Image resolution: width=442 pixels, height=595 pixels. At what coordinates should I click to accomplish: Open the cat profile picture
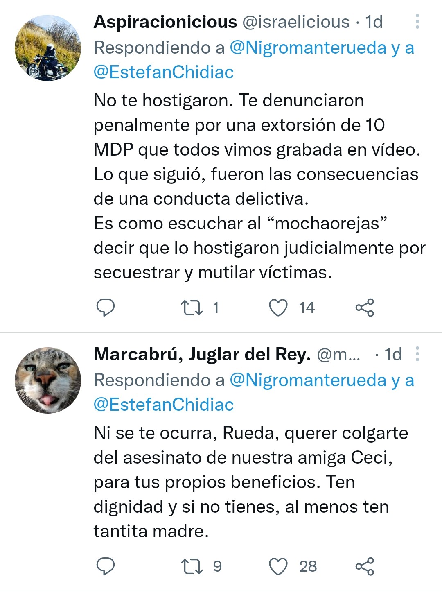tap(48, 380)
